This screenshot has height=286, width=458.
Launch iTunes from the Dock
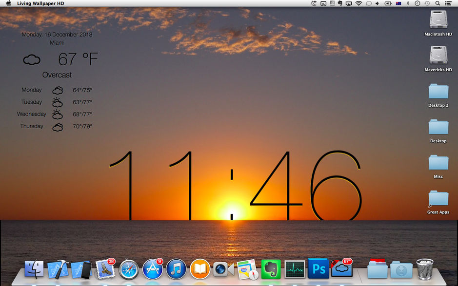click(x=176, y=268)
